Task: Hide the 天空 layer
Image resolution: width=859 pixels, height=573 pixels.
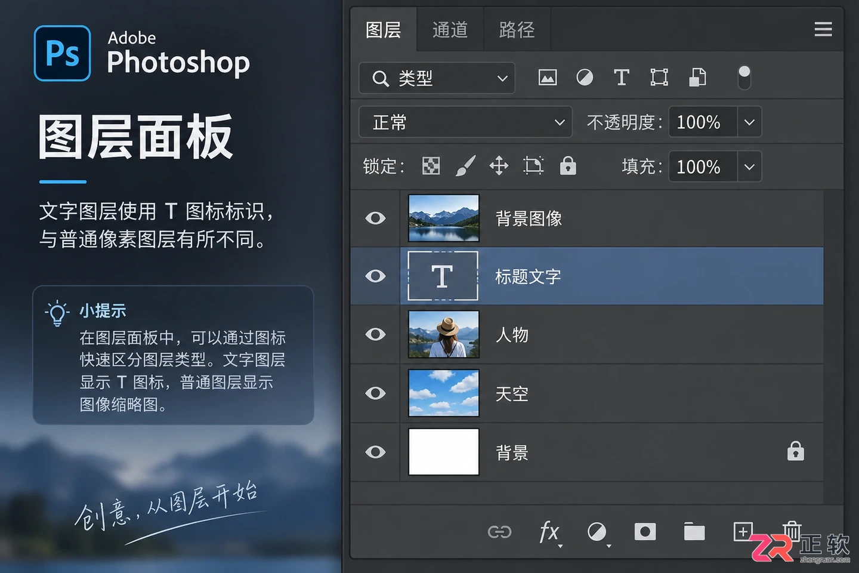Action: tap(375, 393)
